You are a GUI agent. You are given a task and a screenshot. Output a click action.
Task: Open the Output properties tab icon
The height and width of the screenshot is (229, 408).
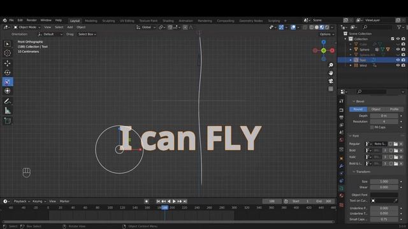point(342,118)
